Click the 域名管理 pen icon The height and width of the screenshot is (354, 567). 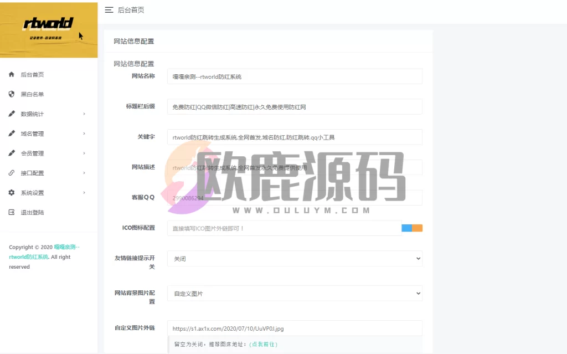click(11, 133)
